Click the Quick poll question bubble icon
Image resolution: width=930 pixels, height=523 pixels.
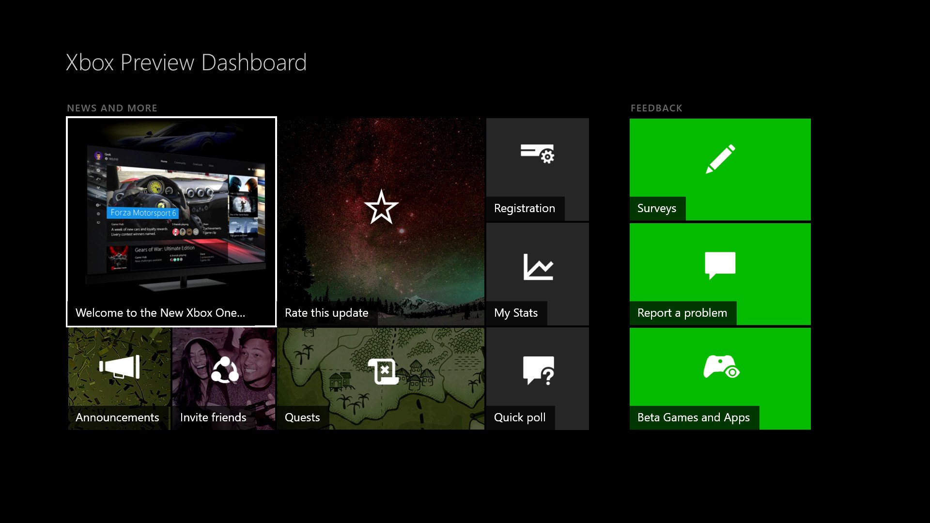[x=539, y=371]
